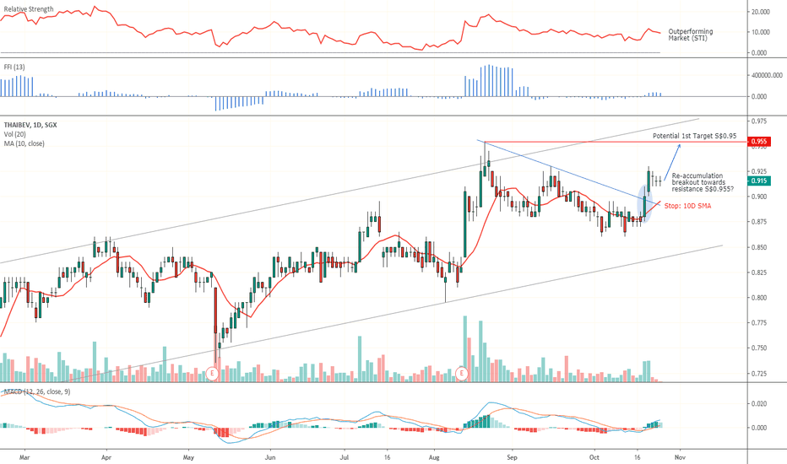
Task: Click the 'Sep' date axis label
Action: point(512,457)
